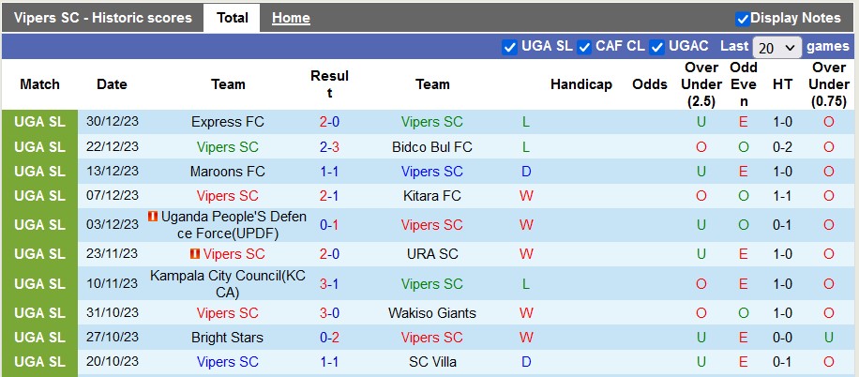Uncheck the UGA SL league filter
Image resolution: width=859 pixels, height=377 pixels.
[510, 47]
